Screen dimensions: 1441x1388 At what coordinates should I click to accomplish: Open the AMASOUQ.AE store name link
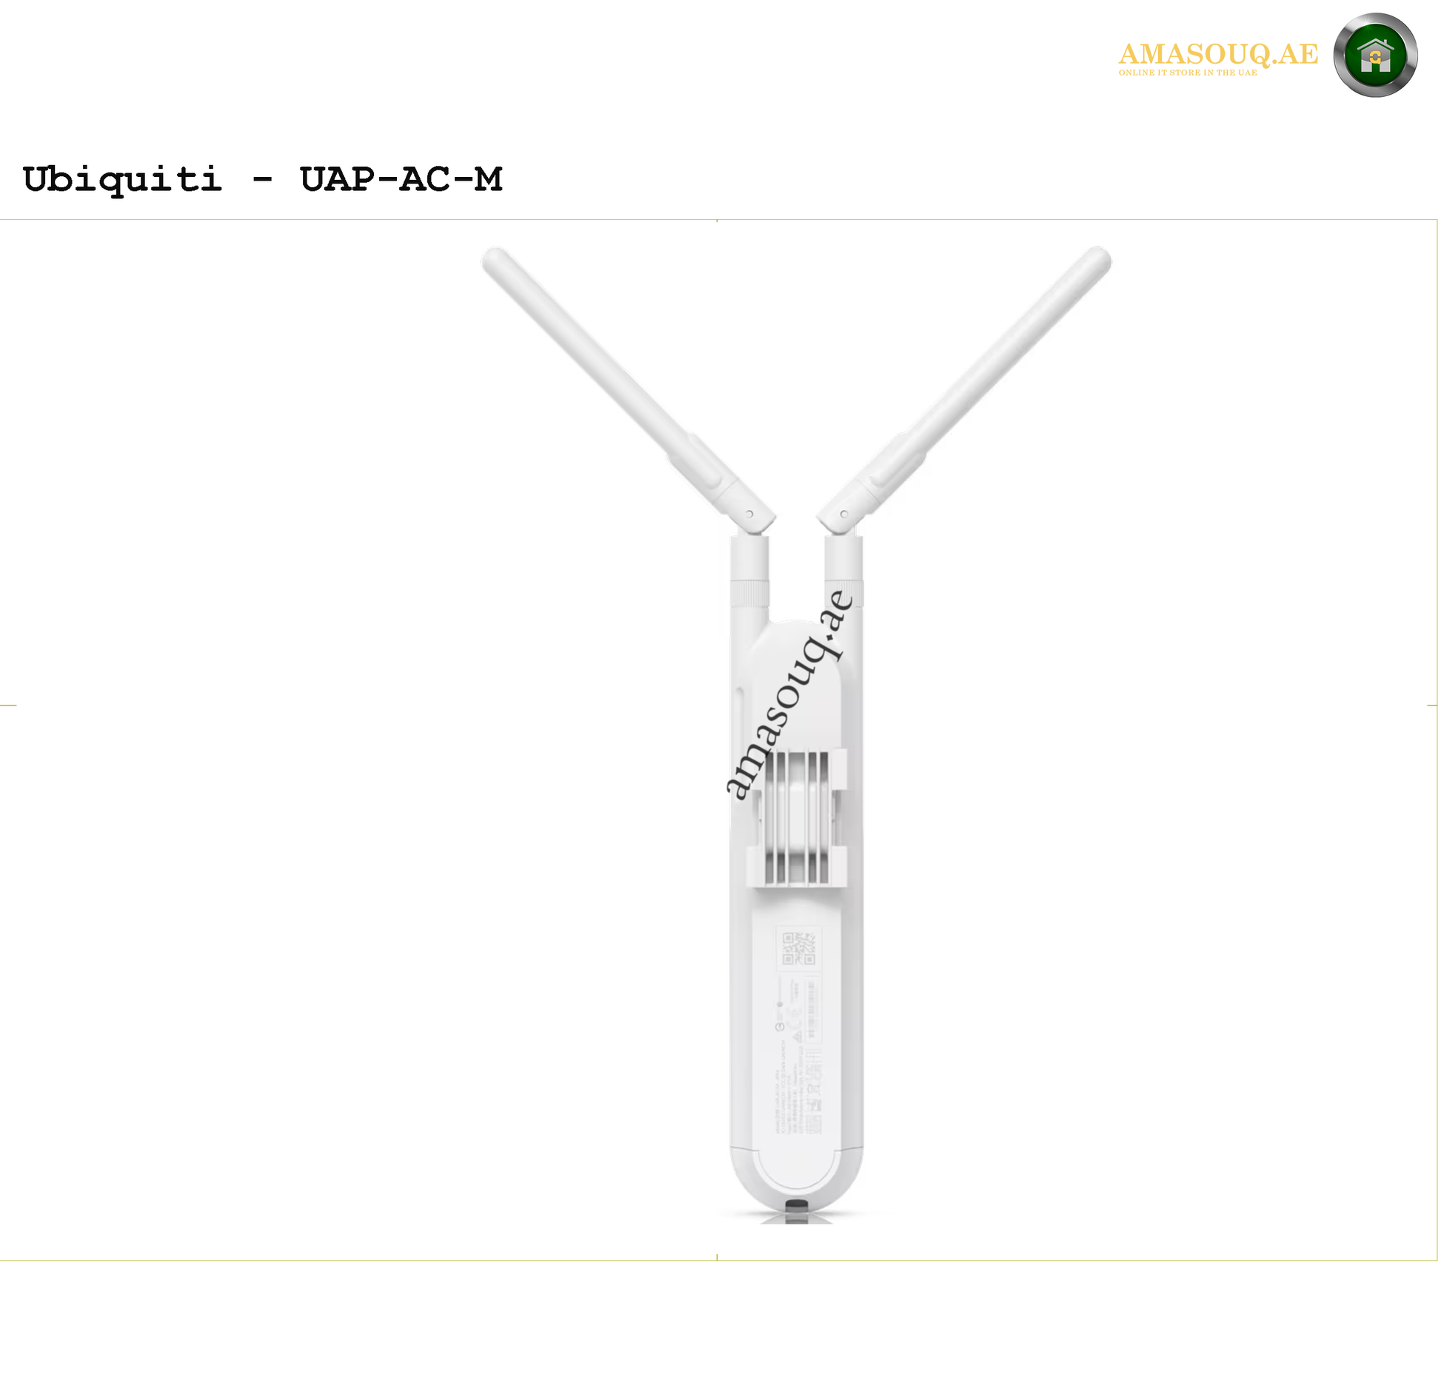(x=1218, y=53)
